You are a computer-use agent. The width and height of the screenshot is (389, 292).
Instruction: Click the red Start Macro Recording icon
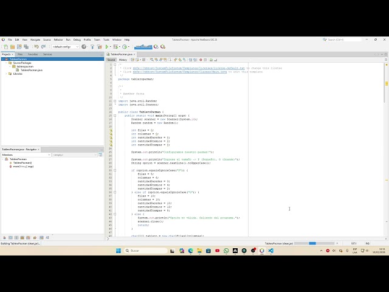[x=201, y=60]
